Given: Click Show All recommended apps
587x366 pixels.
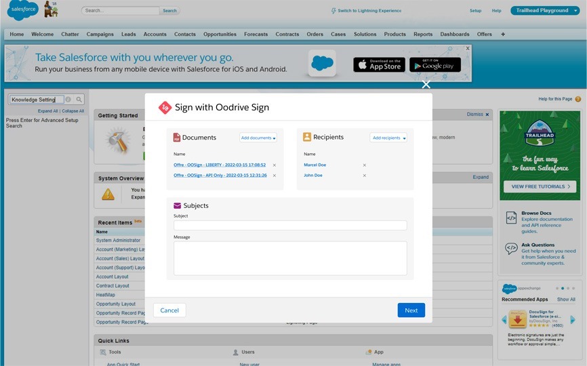Looking at the screenshot, I should coord(566,300).
